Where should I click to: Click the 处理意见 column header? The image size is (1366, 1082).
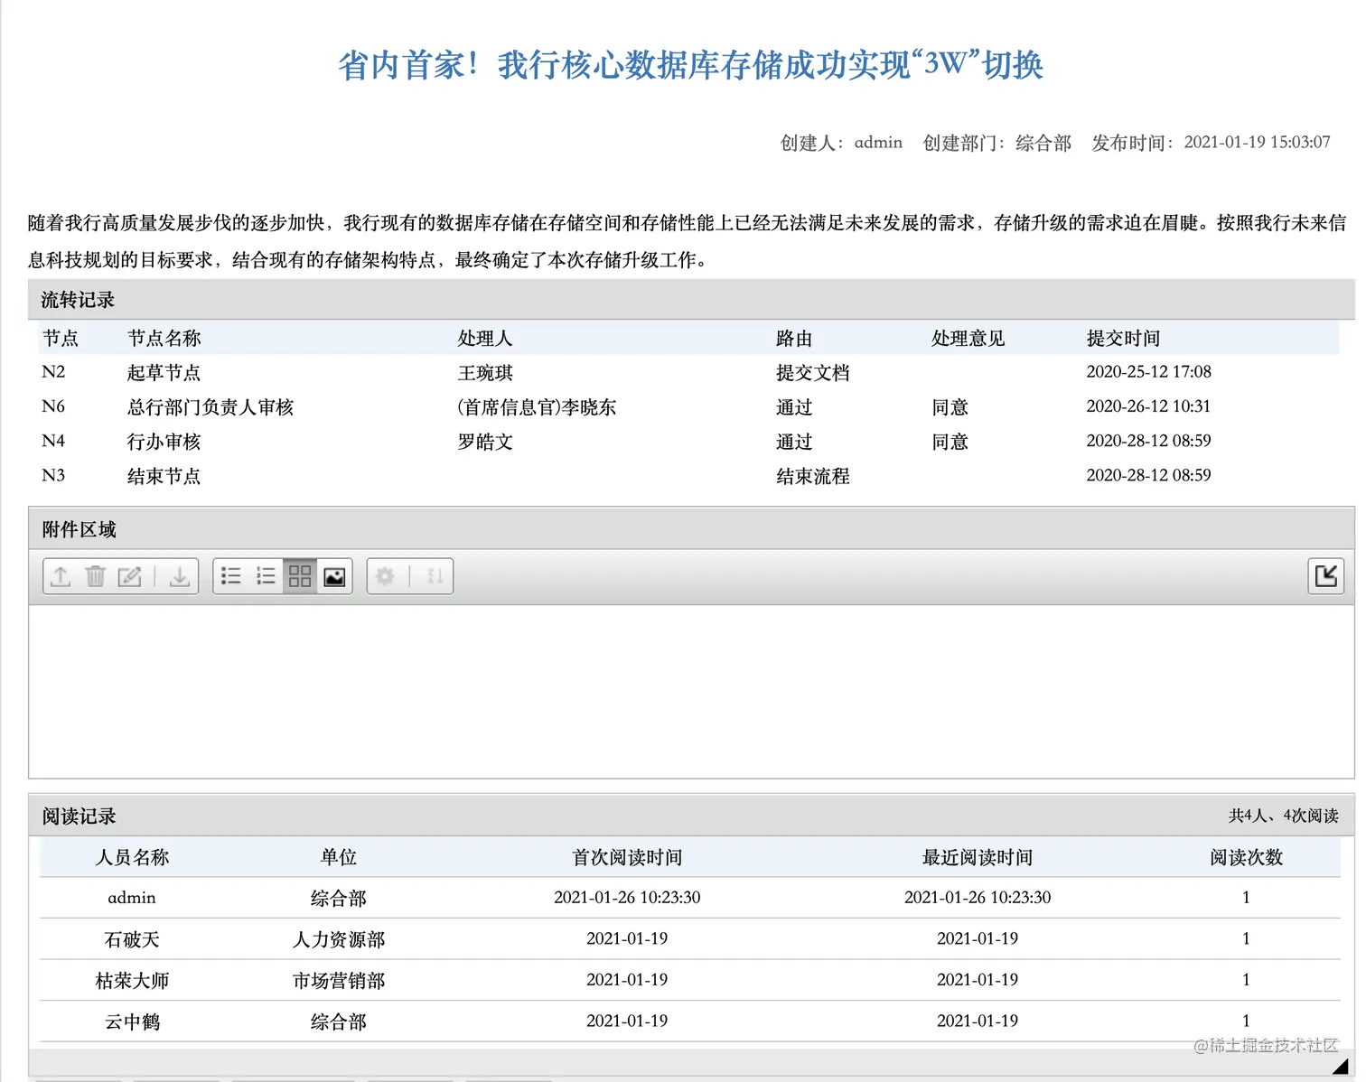[968, 339]
